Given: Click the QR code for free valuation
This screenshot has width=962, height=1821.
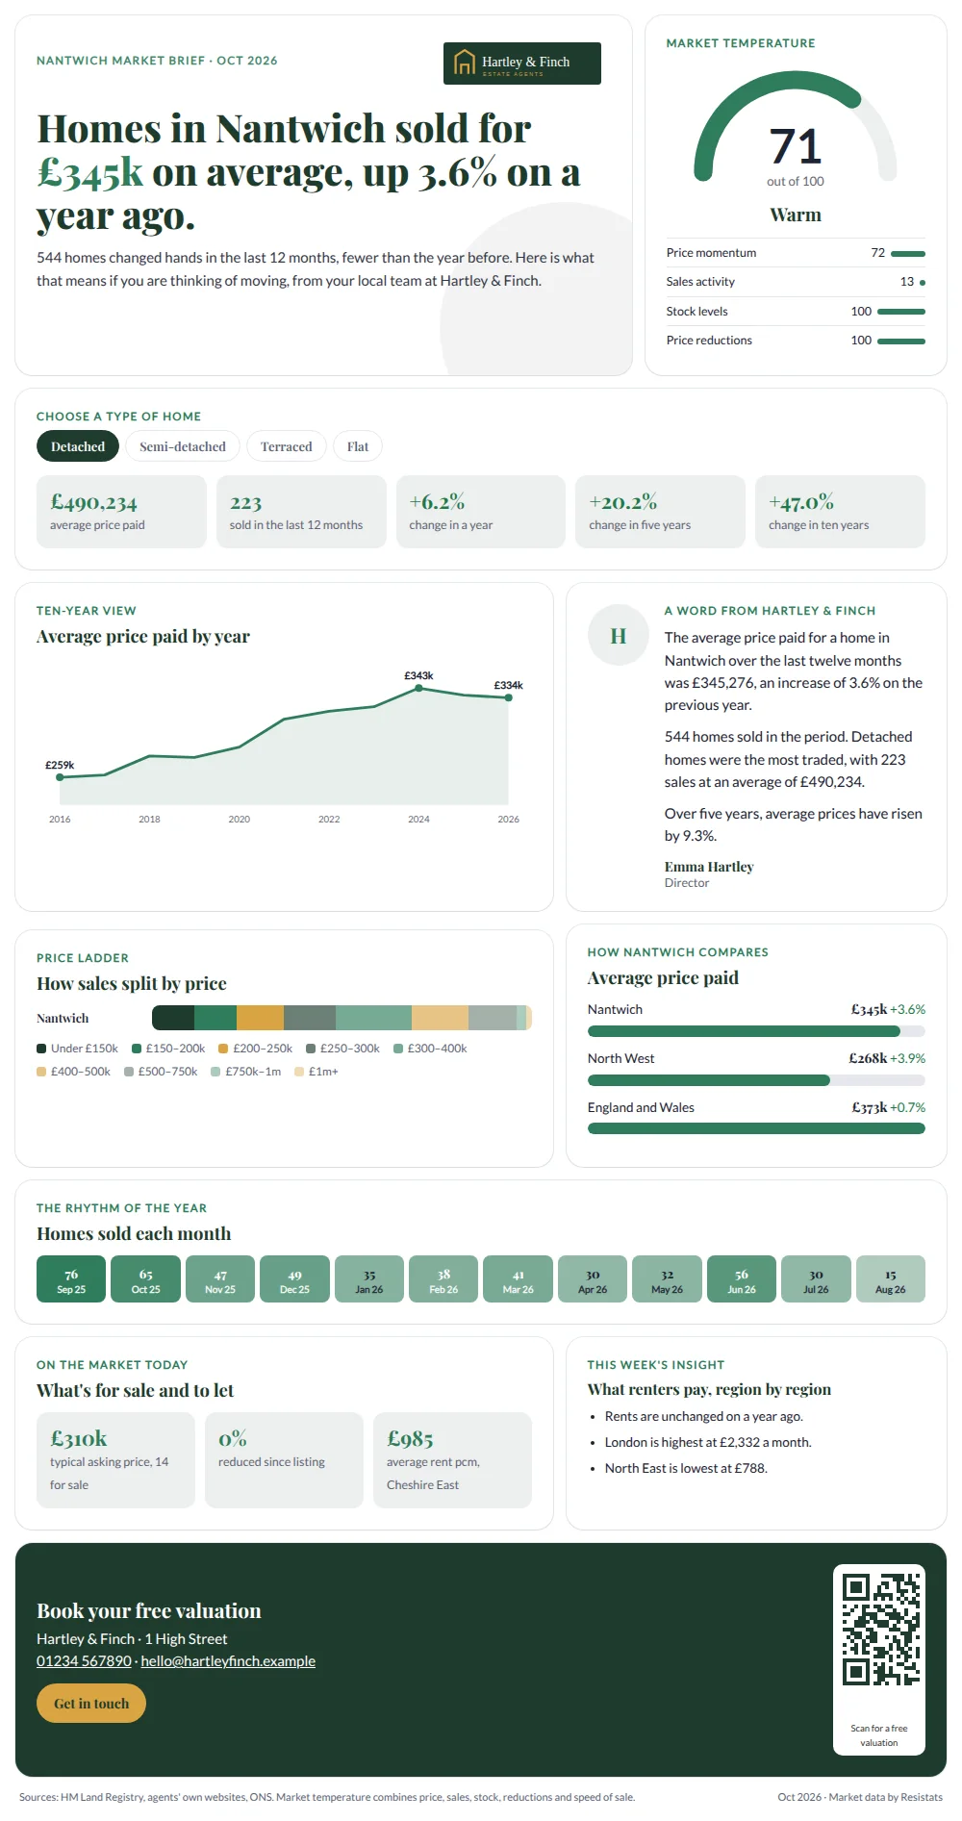Looking at the screenshot, I should [x=881, y=1630].
